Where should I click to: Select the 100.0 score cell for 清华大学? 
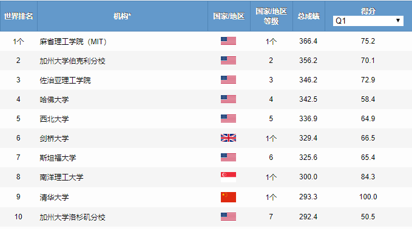point(368,197)
